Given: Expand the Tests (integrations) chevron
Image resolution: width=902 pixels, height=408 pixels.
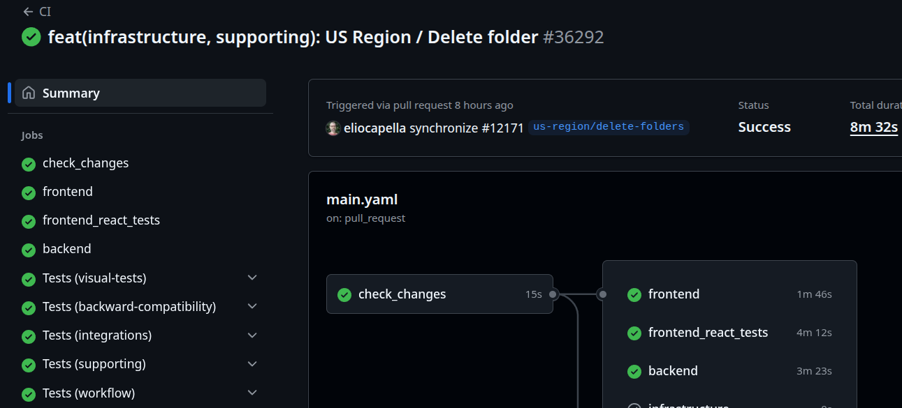Looking at the screenshot, I should (x=252, y=335).
